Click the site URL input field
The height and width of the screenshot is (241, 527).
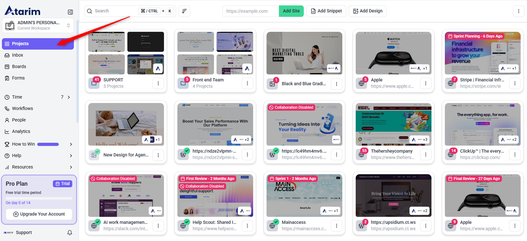pyautogui.click(x=250, y=11)
